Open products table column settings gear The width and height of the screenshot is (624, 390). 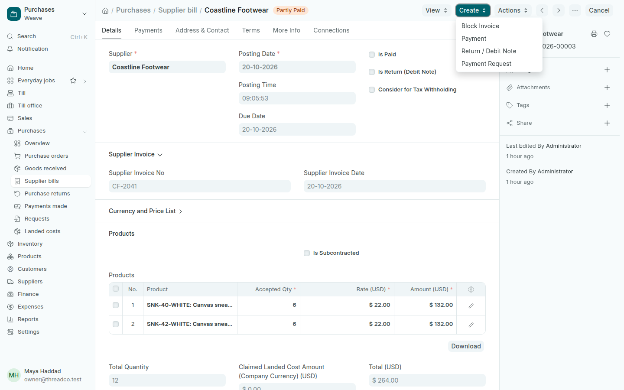(471, 289)
